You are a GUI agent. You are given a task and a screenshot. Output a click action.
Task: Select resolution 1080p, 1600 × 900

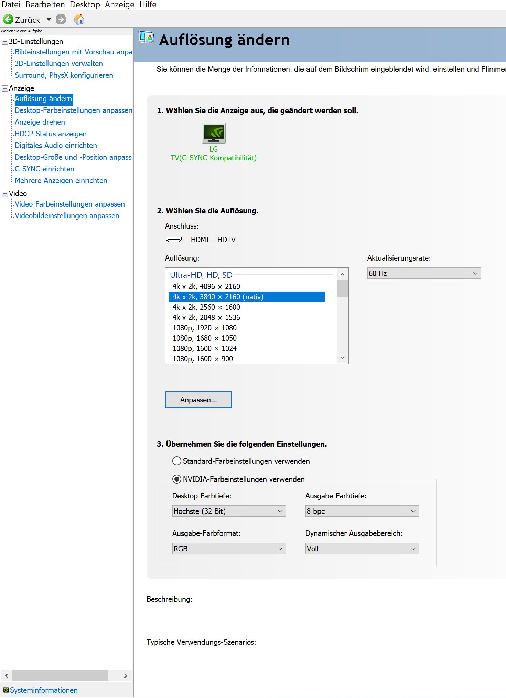pos(246,359)
